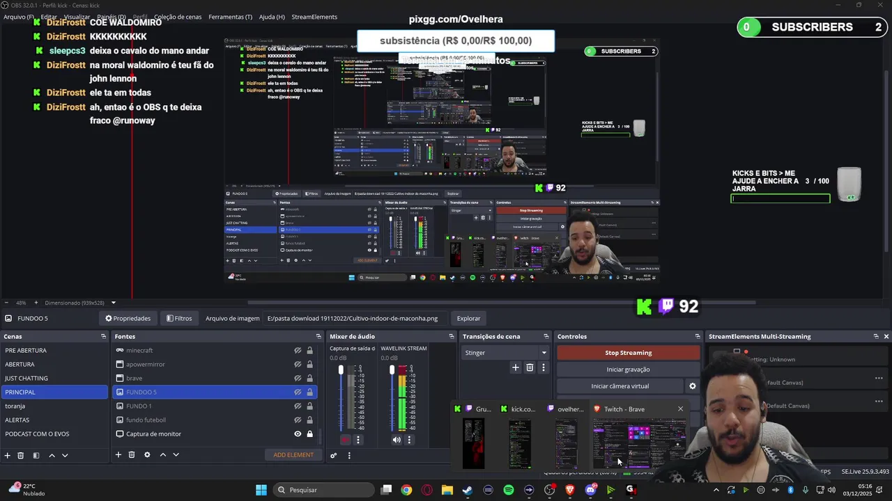This screenshot has height=501, width=892.
Task: Remove scene transition with the trash icon
Action: coord(530,367)
